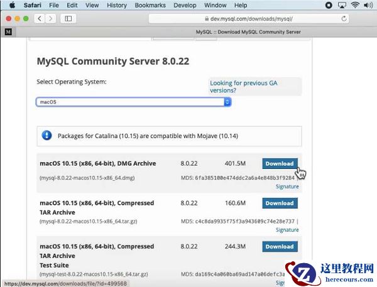Viewport: 377px width, 287px height.
Task: Click the Catalina compatibility notice text
Action: [148, 136]
